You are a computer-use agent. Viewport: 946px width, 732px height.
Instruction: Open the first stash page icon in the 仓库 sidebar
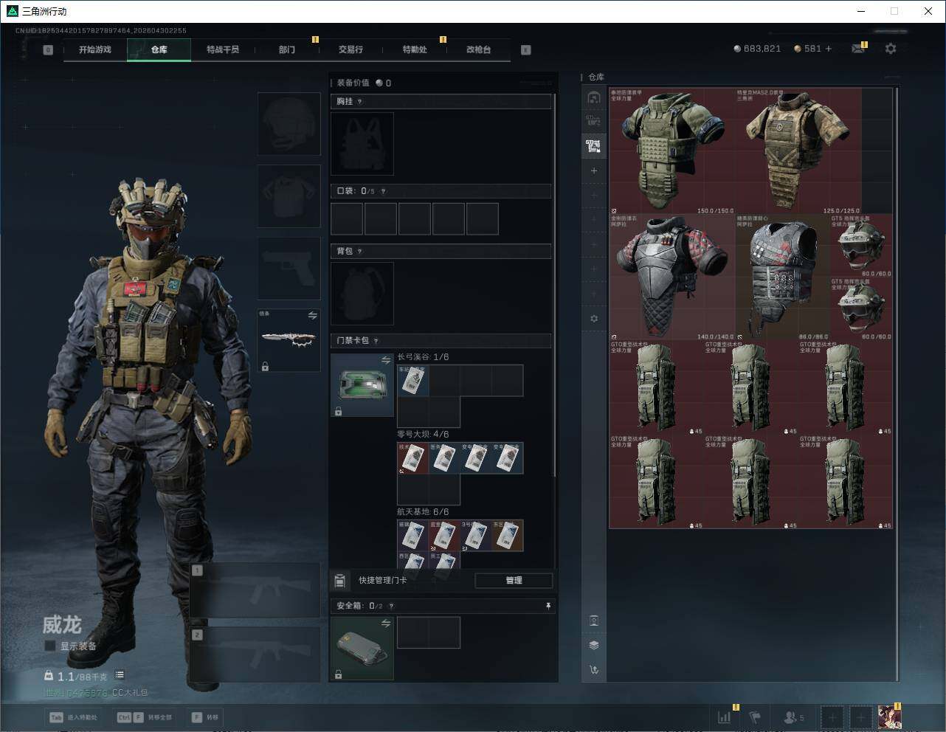(594, 97)
